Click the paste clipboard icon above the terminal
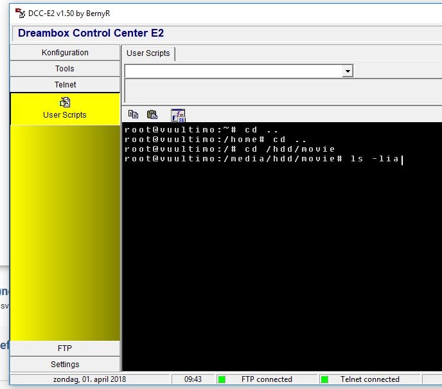 tap(152, 114)
